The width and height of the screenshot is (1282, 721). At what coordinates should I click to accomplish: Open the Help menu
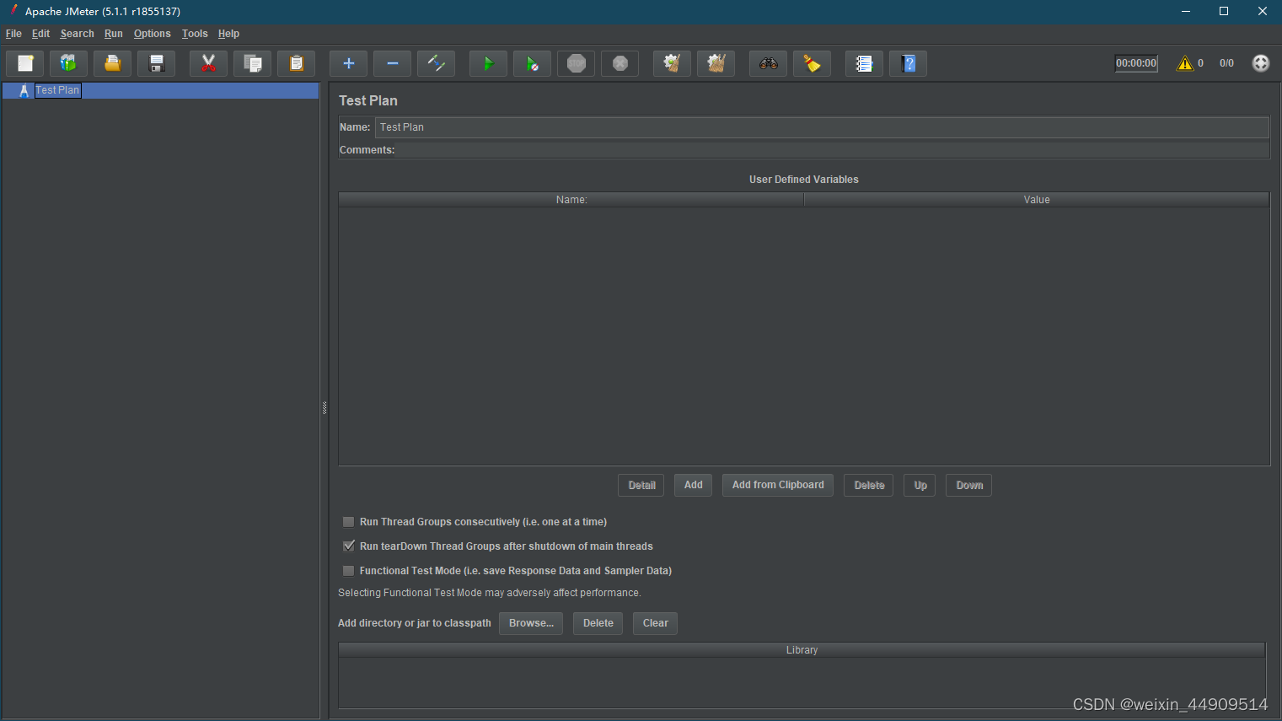(228, 34)
